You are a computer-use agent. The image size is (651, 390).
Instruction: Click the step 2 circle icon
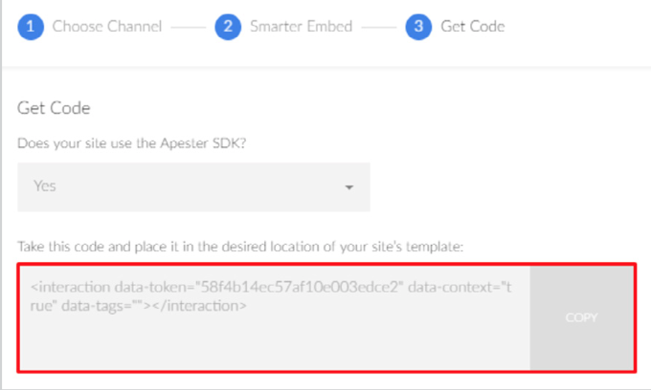228,27
